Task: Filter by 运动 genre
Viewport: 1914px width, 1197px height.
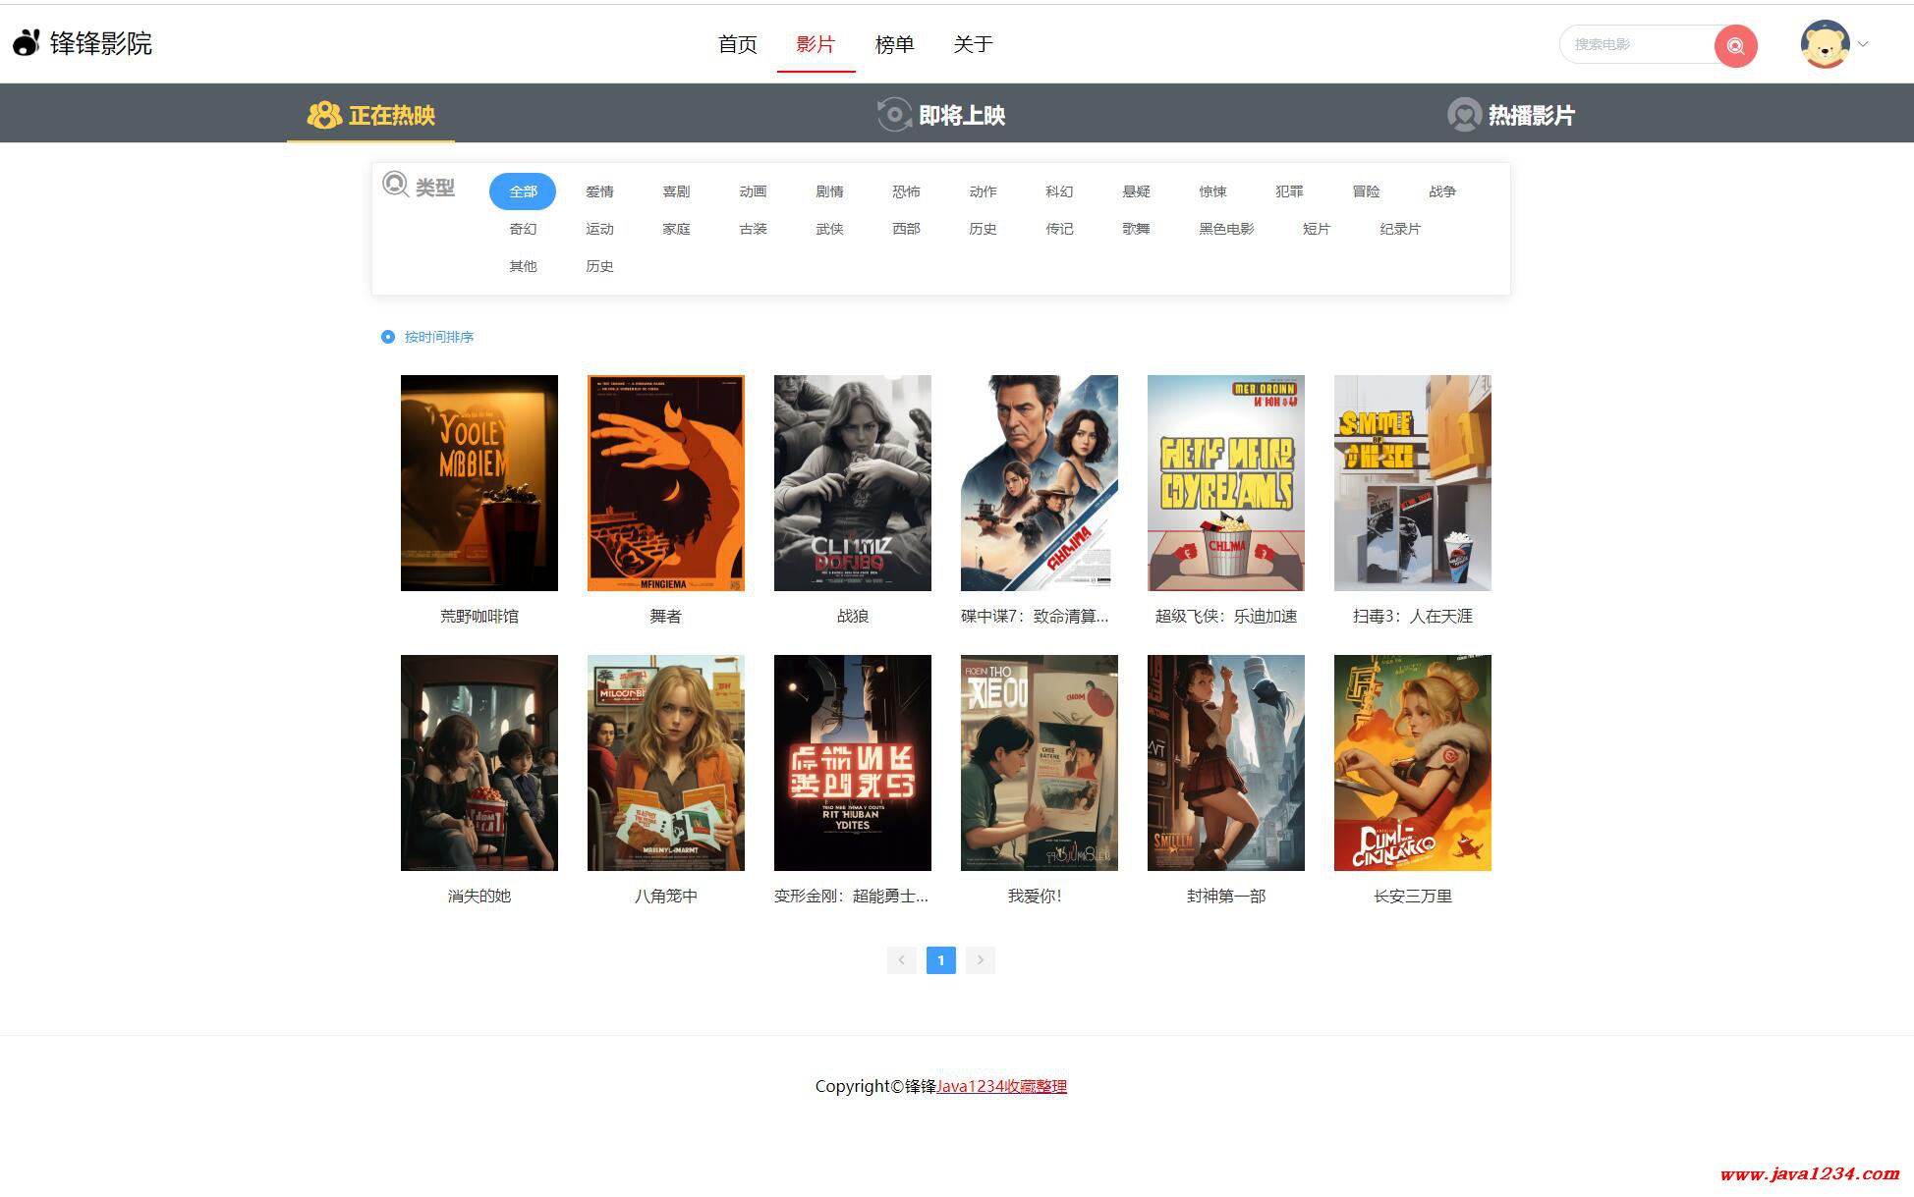Action: (x=599, y=229)
